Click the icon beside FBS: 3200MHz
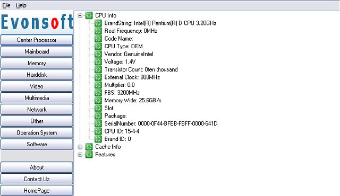 (x=98, y=93)
